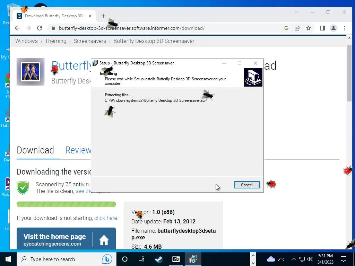355x266 pixels.
Task: Go back using the browser back arrow
Action: 17,28
